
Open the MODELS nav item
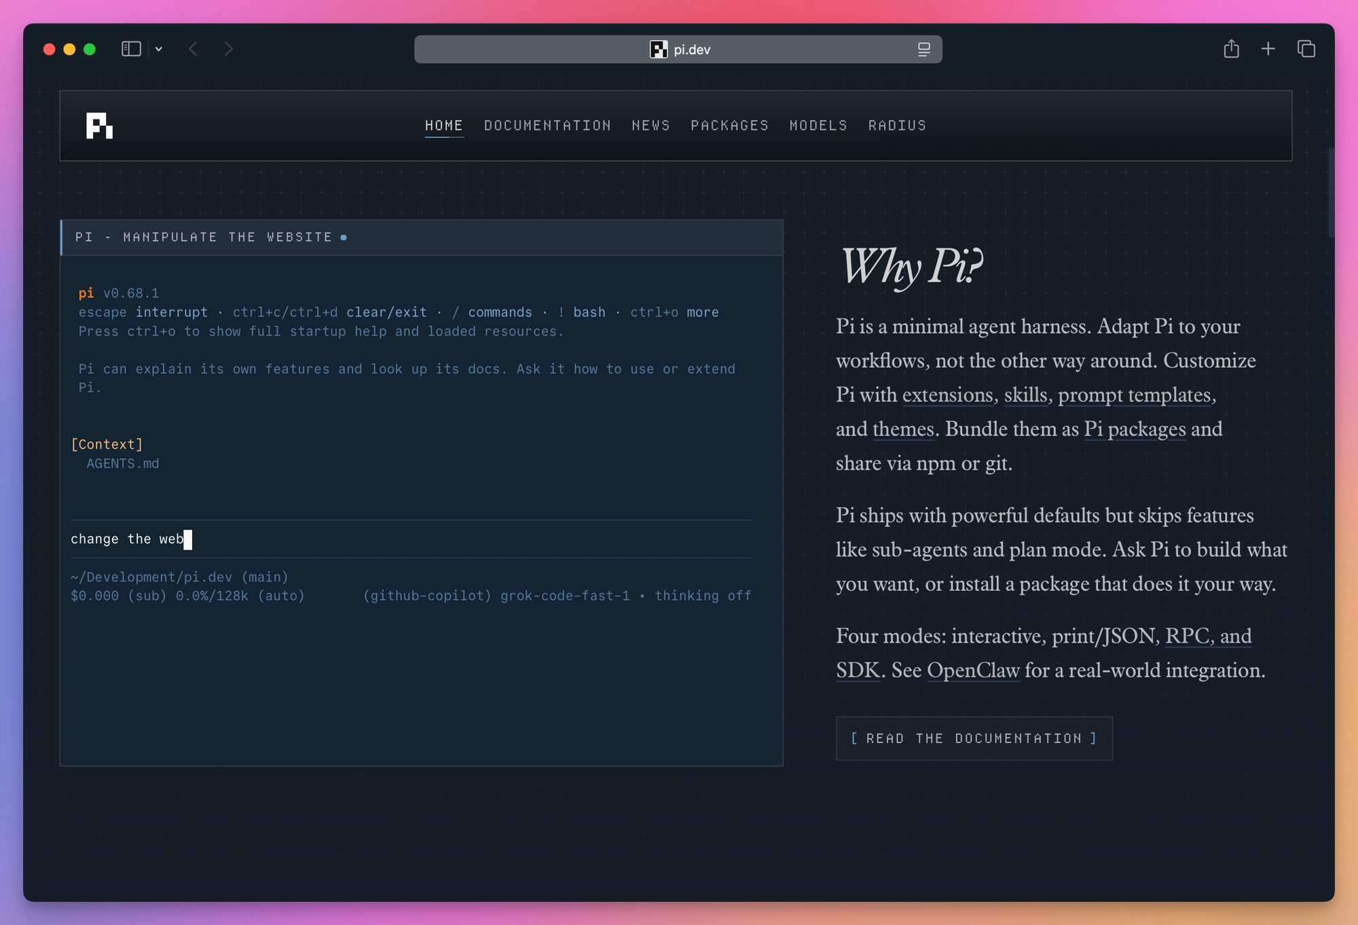click(x=818, y=126)
